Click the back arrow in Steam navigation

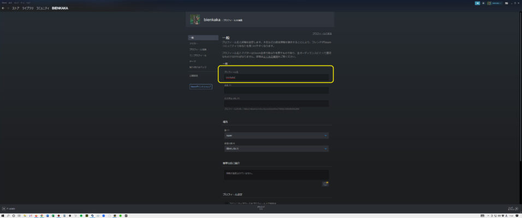tap(3, 9)
